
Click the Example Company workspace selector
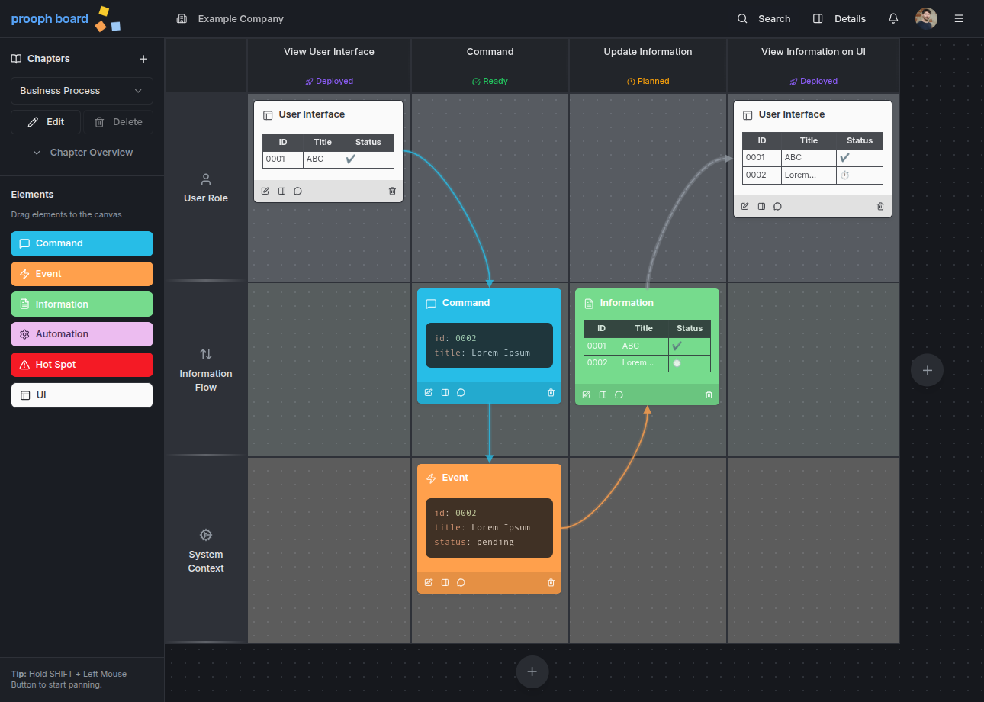click(x=230, y=19)
